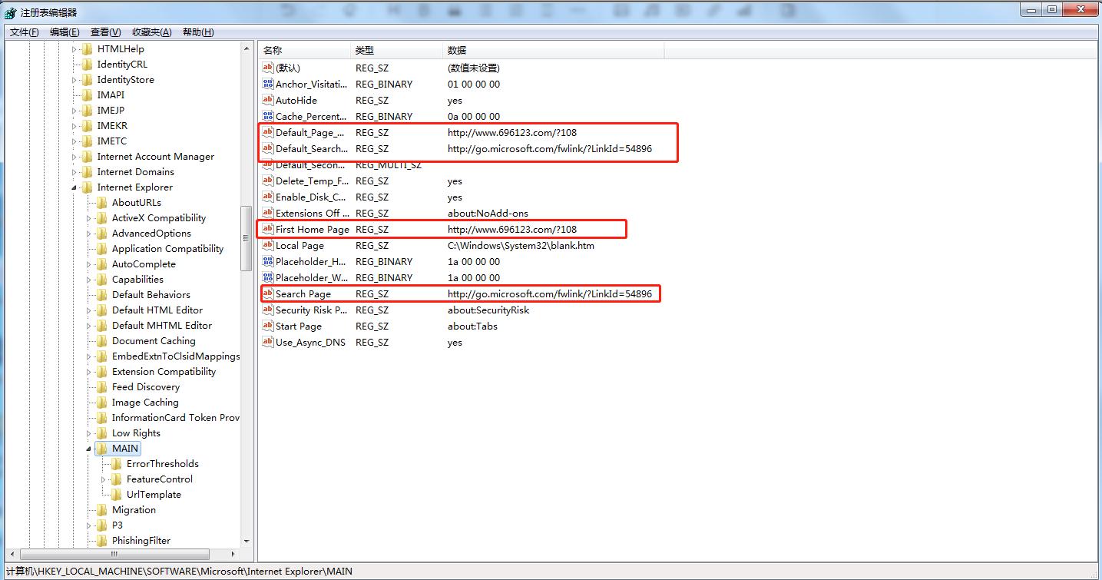
Task: Open the 帮助(H) menu
Action: coord(198,31)
